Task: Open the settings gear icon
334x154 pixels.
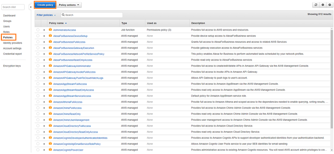Action: 323,5
